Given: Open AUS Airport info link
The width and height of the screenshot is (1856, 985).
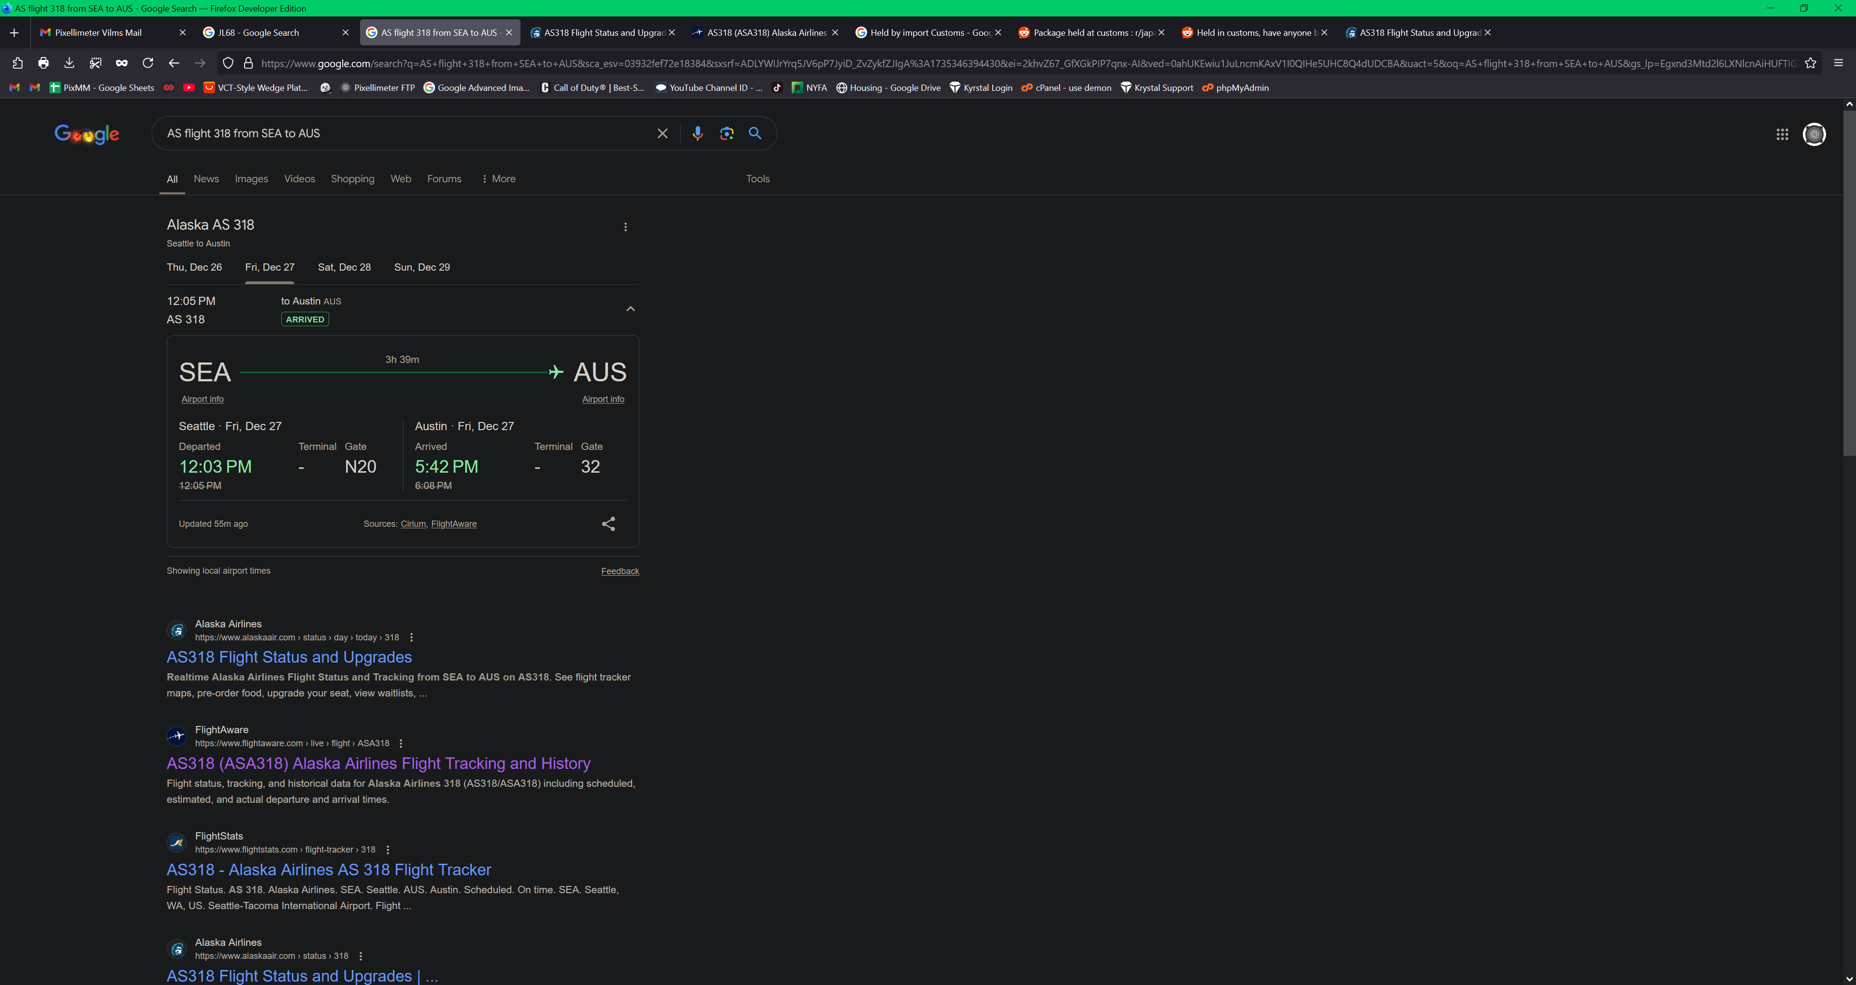Looking at the screenshot, I should pos(603,399).
